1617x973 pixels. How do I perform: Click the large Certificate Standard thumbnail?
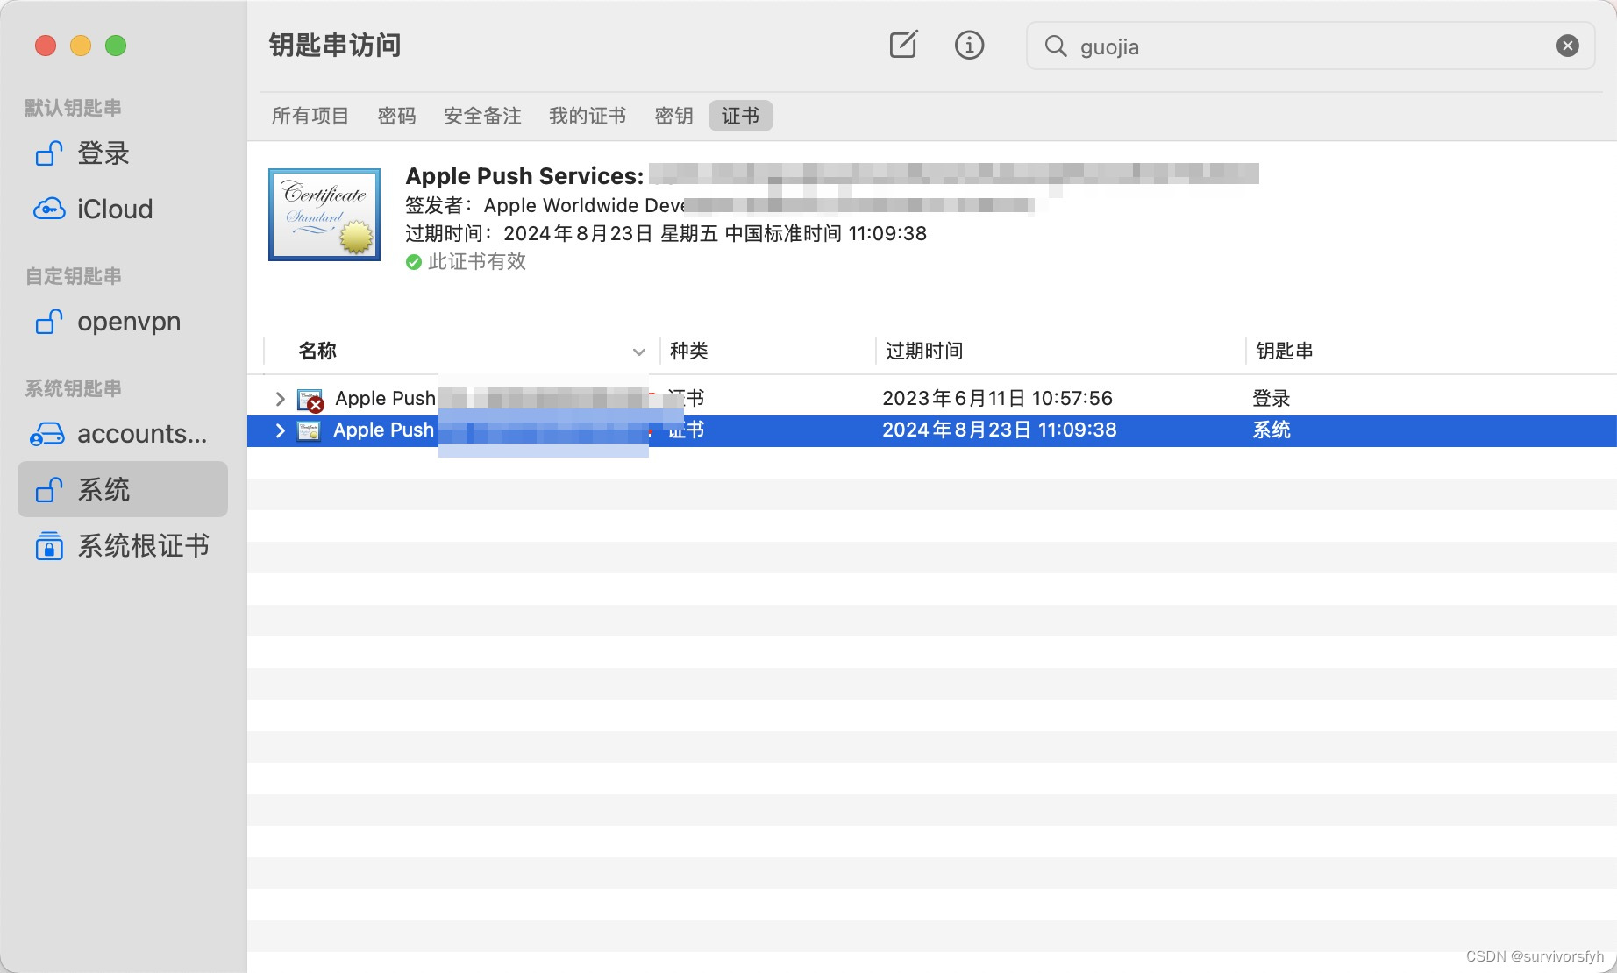(x=324, y=215)
